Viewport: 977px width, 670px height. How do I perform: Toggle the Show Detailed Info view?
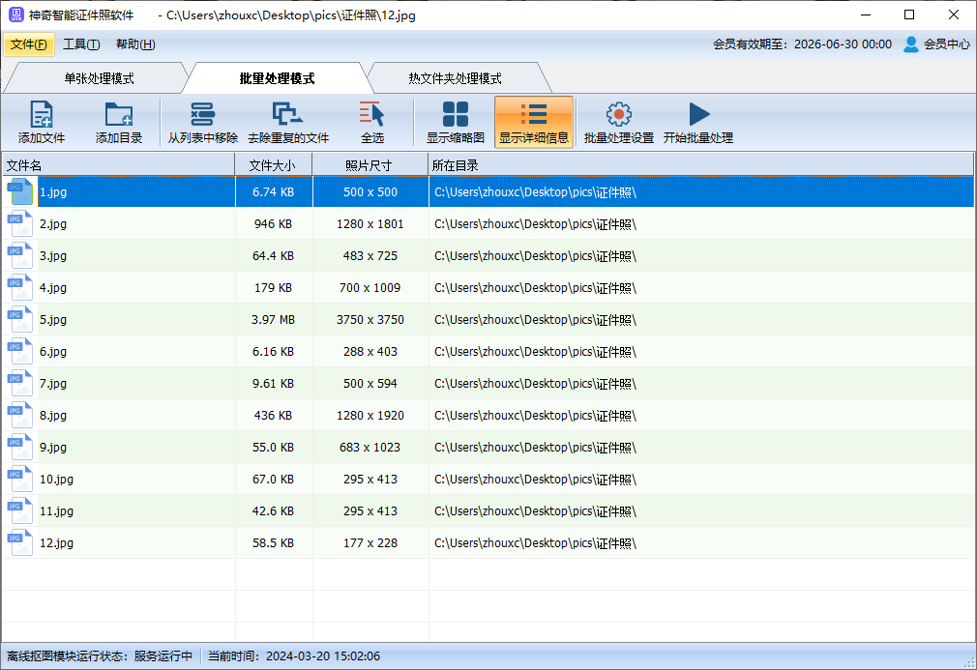tap(533, 115)
